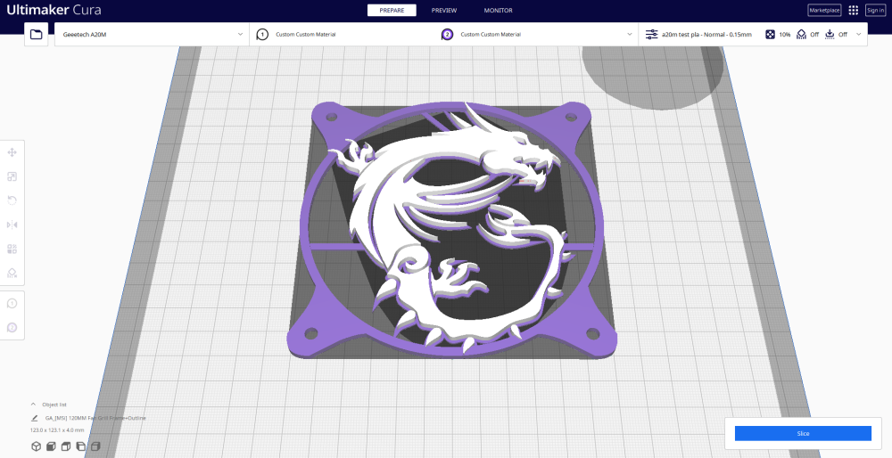The image size is (892, 458).
Task: Assign extruder 2 from the left toolbar
Action: click(12, 327)
